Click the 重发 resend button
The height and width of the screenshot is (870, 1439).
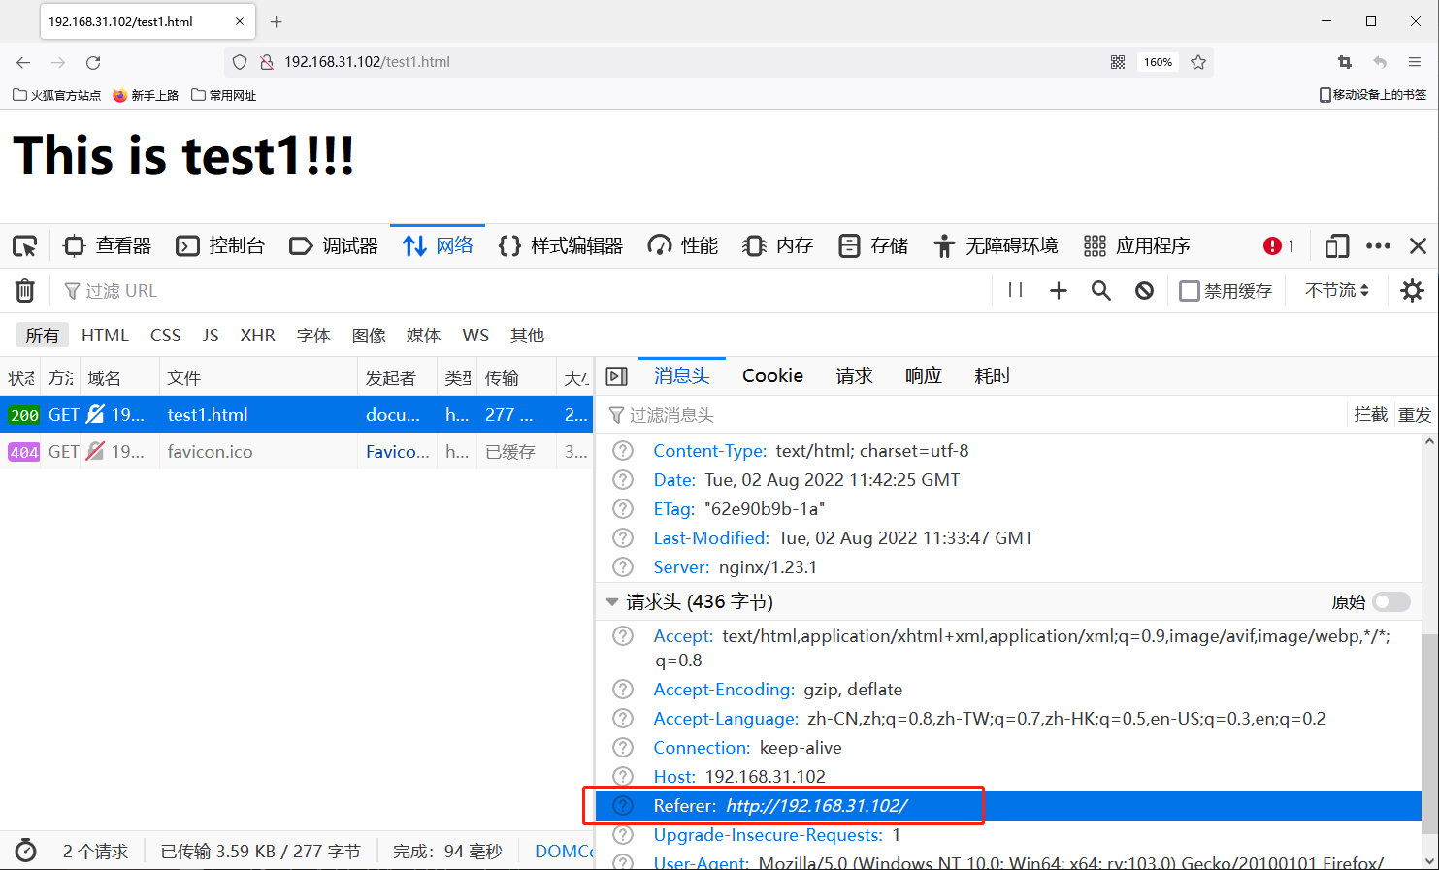pyautogui.click(x=1414, y=415)
